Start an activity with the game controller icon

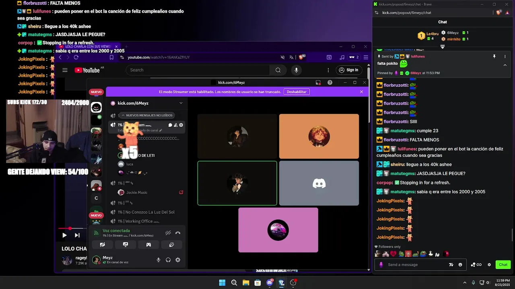148,244
